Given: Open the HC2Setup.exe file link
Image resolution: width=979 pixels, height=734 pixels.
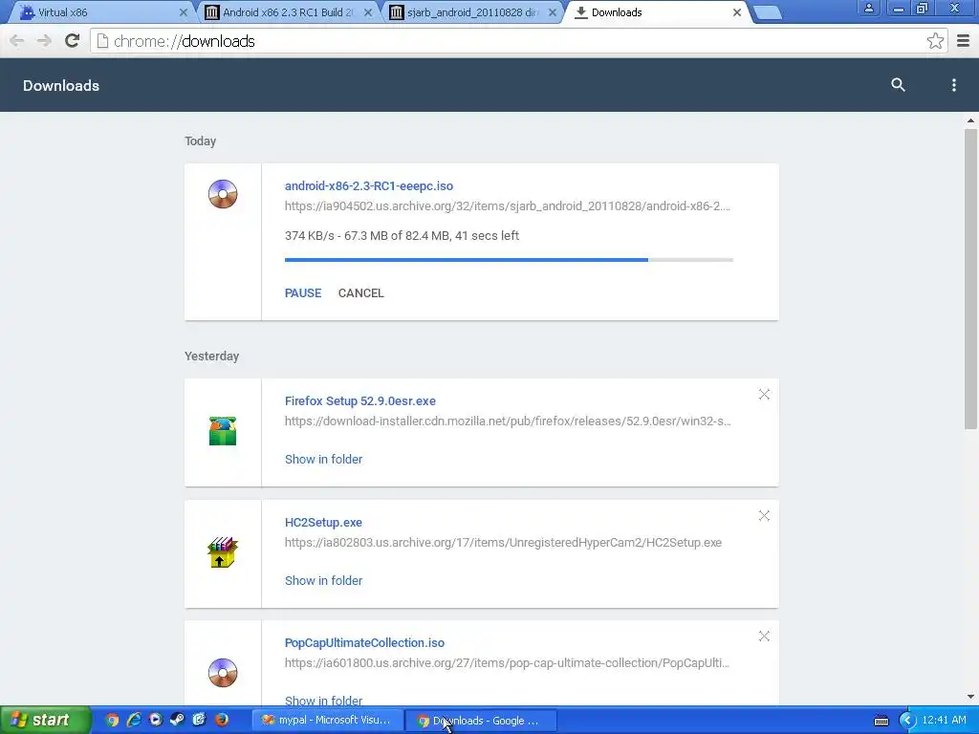Looking at the screenshot, I should pyautogui.click(x=323, y=523).
